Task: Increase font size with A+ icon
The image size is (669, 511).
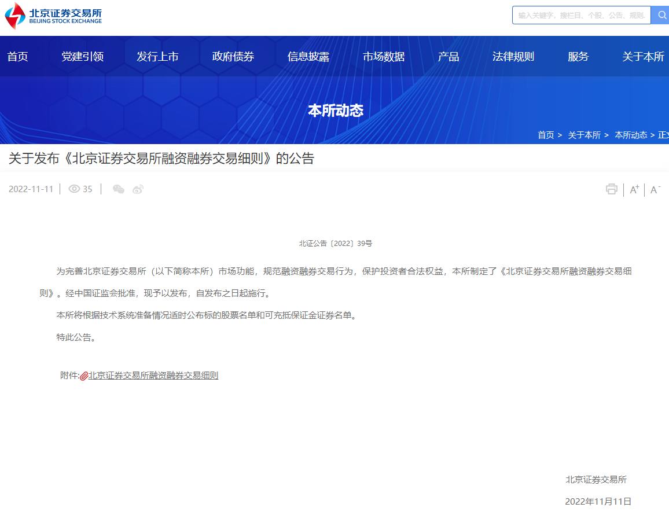Action: coord(634,189)
